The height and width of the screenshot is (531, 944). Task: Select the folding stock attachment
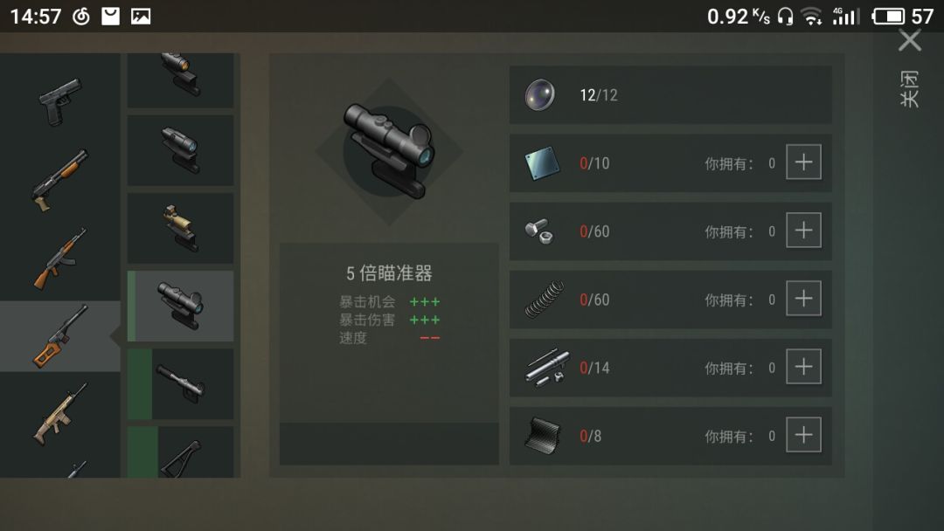click(181, 452)
